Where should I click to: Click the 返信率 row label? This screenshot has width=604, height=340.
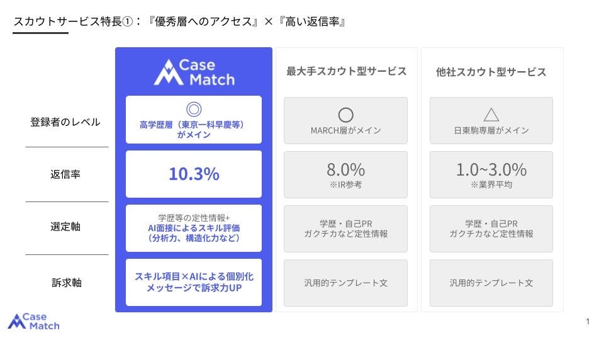point(65,174)
